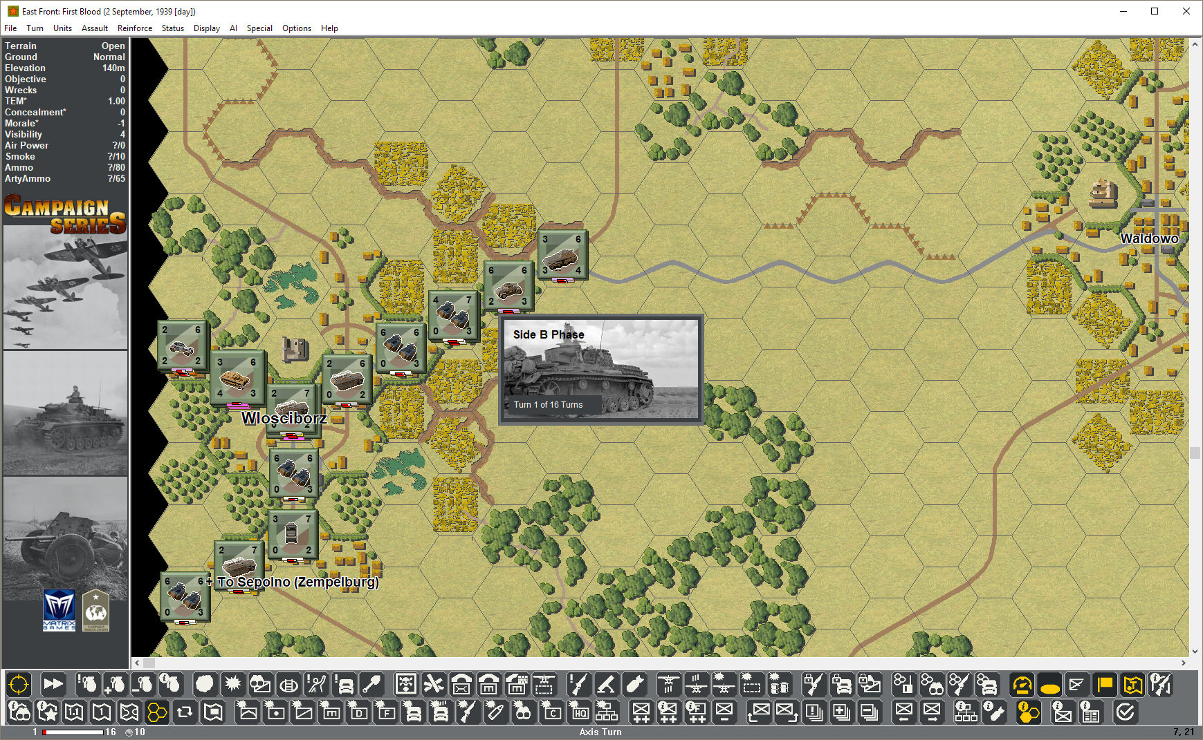Toggle the yellow hex outlines icon
1203x740 pixels.
click(x=157, y=711)
